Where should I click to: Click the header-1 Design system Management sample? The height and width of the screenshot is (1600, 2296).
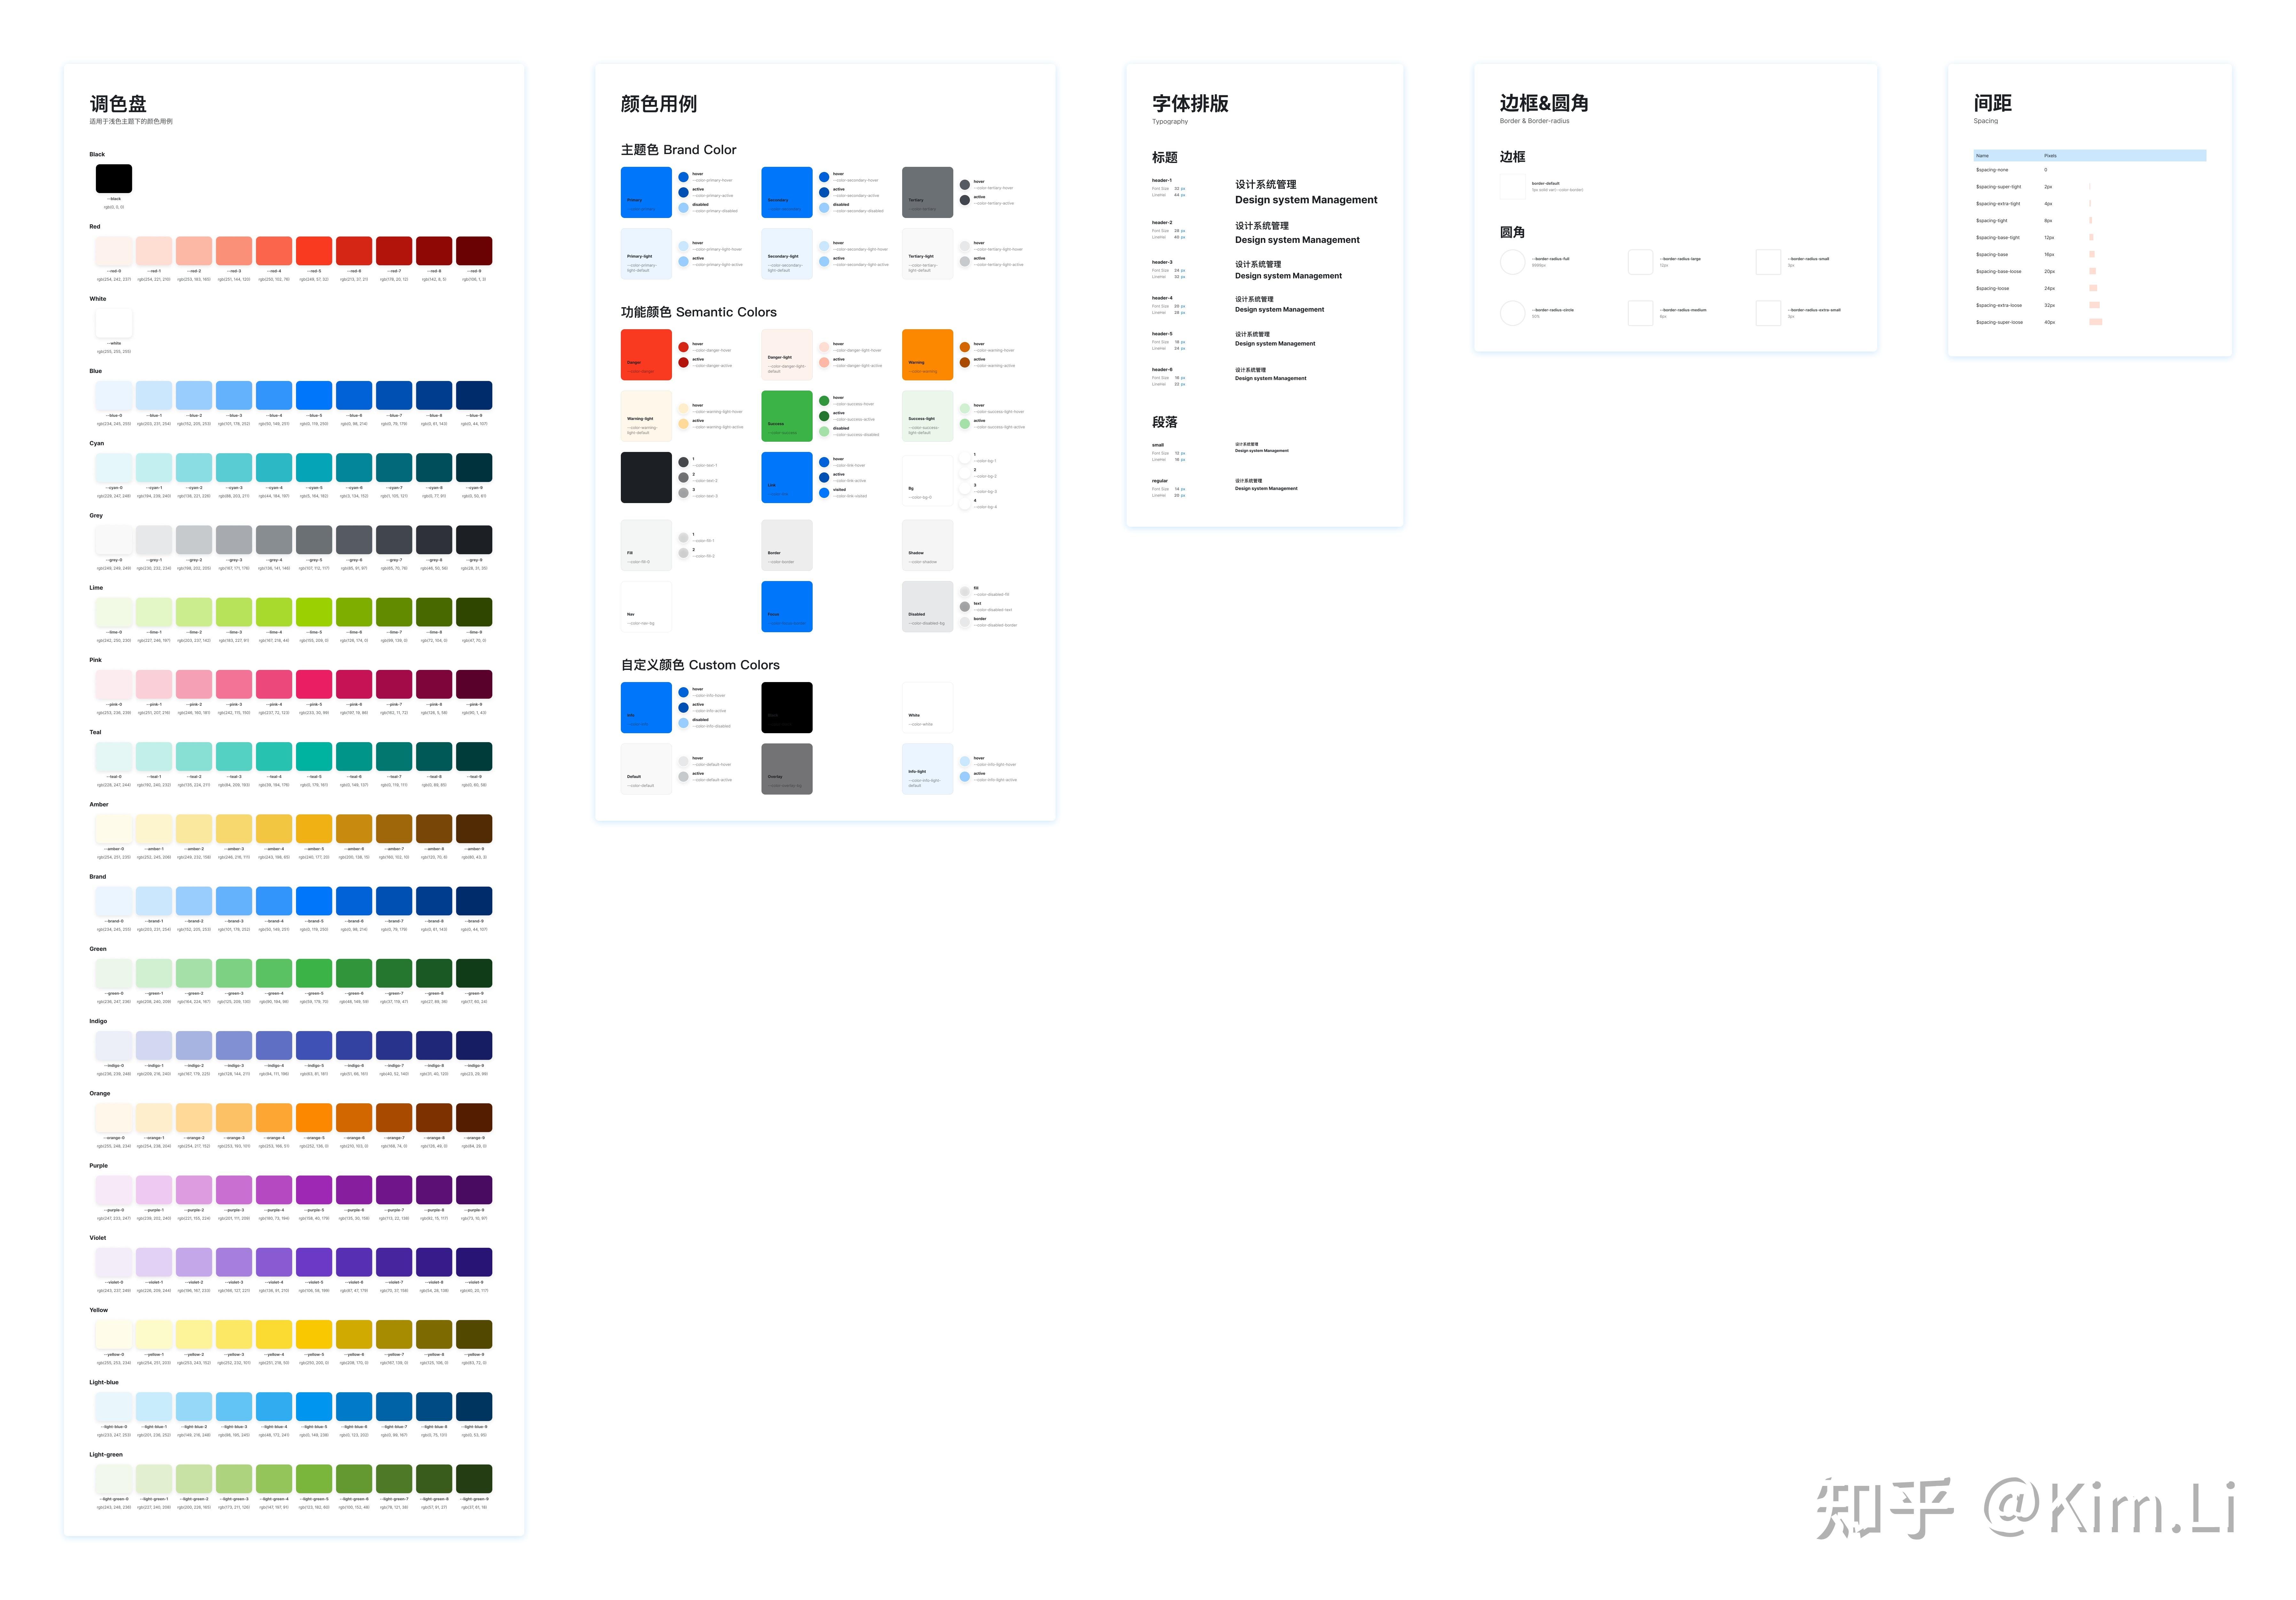[1306, 200]
